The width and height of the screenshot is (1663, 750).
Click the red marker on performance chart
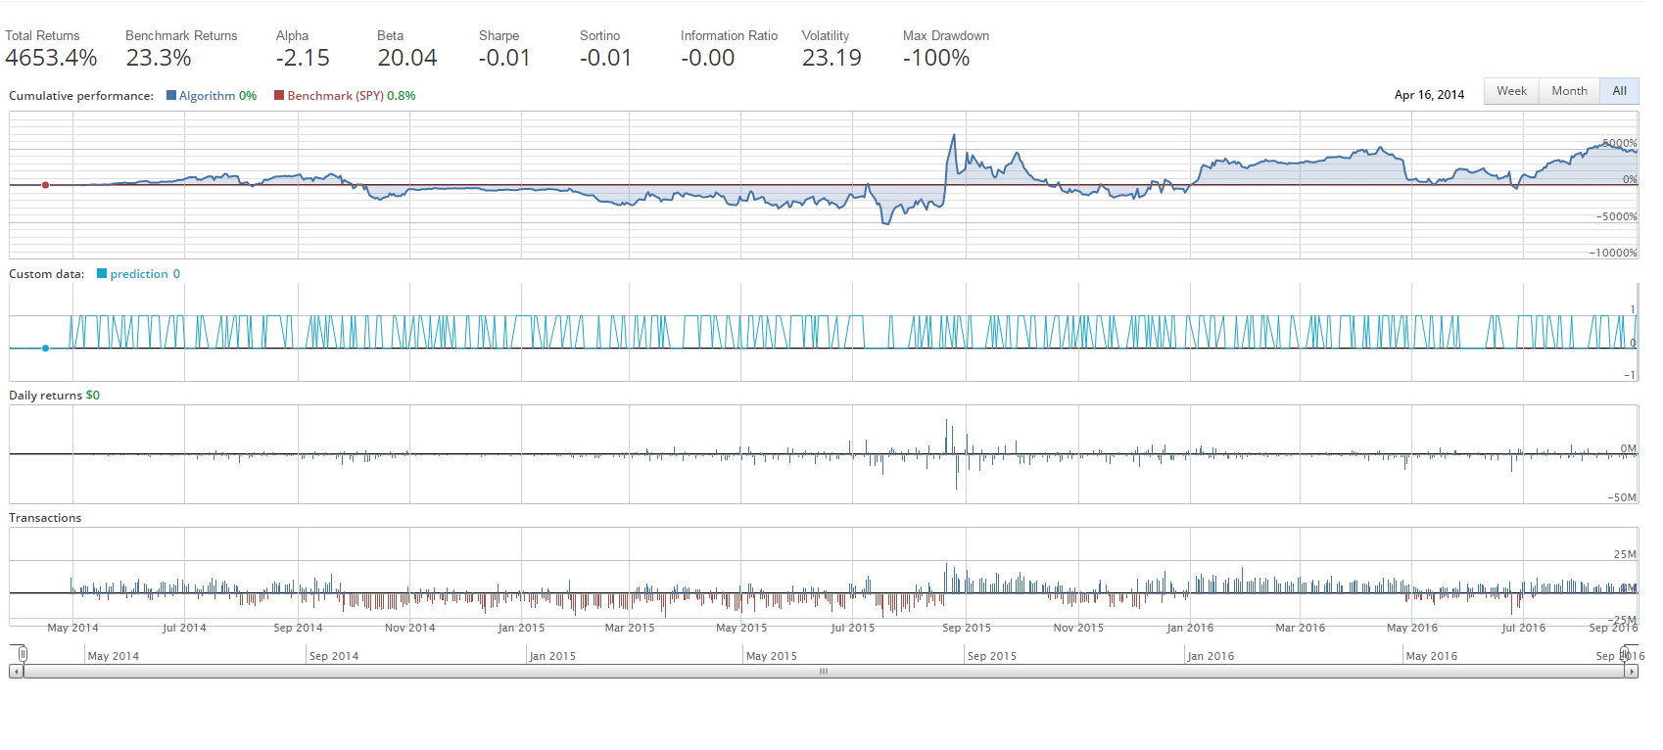(x=45, y=185)
